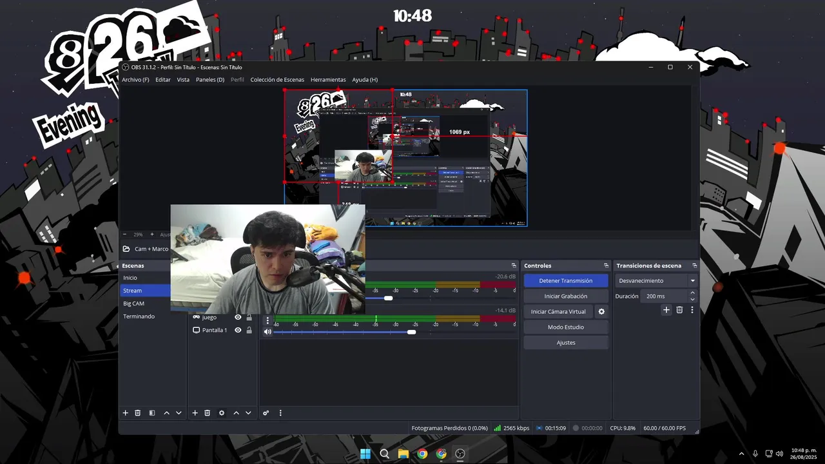Open File Explorer from taskbar
Image resolution: width=825 pixels, height=464 pixels.
point(403,454)
